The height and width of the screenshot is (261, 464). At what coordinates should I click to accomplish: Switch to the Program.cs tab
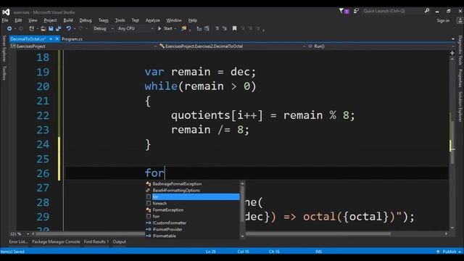72,39
